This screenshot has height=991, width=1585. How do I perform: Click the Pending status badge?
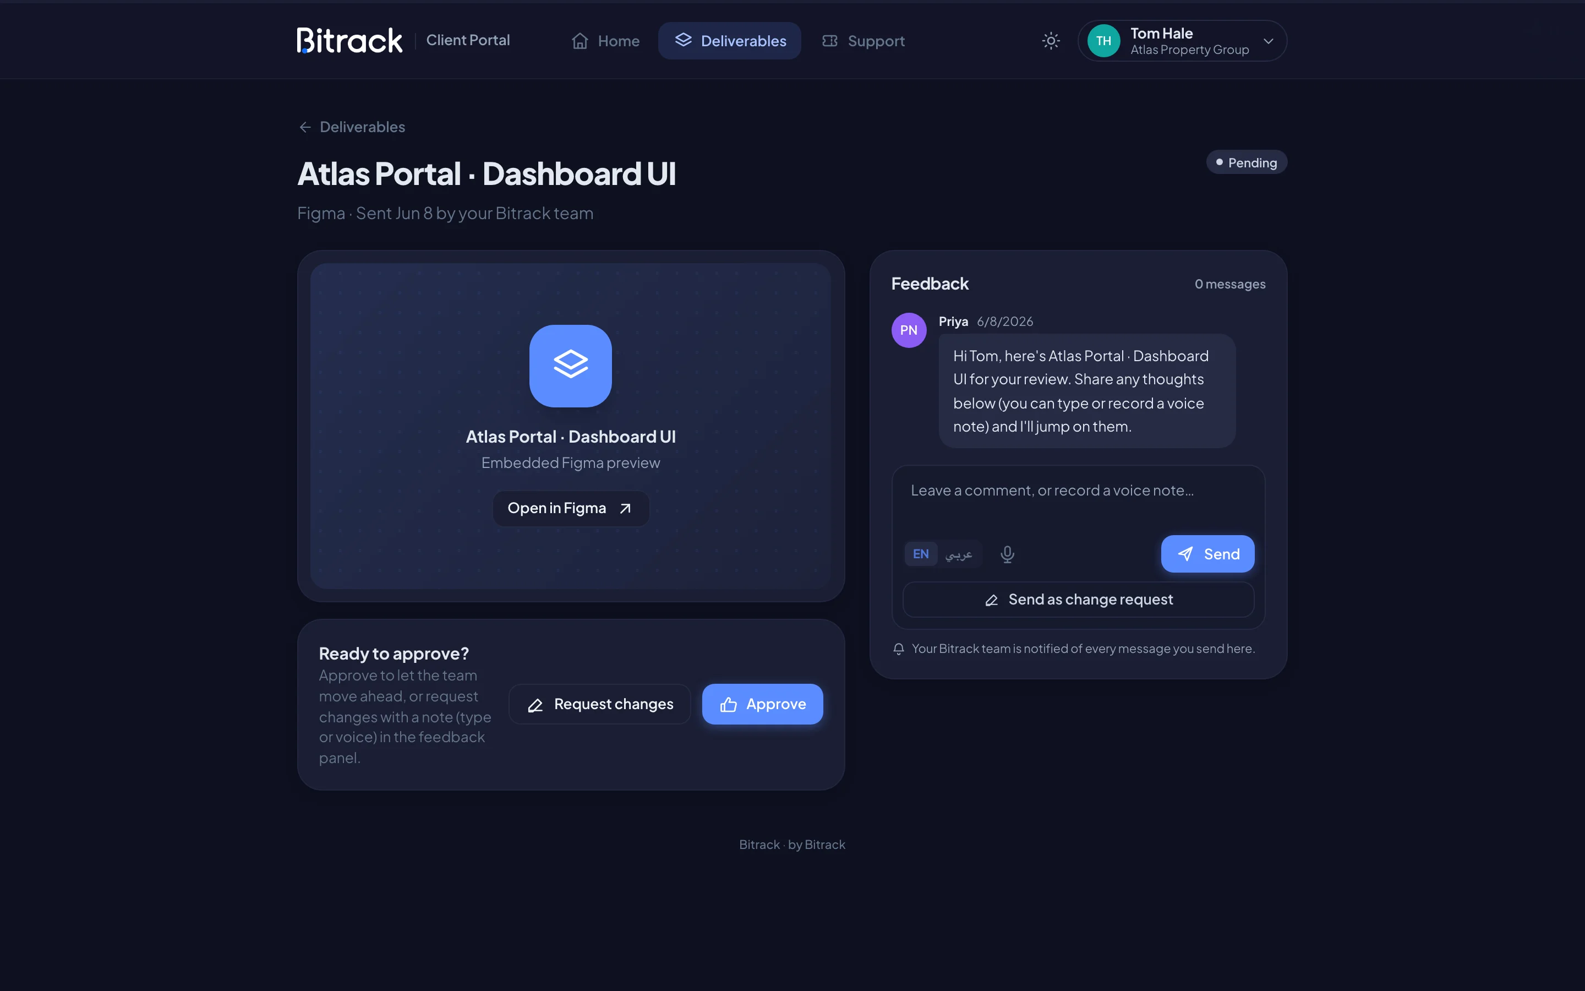(1247, 162)
